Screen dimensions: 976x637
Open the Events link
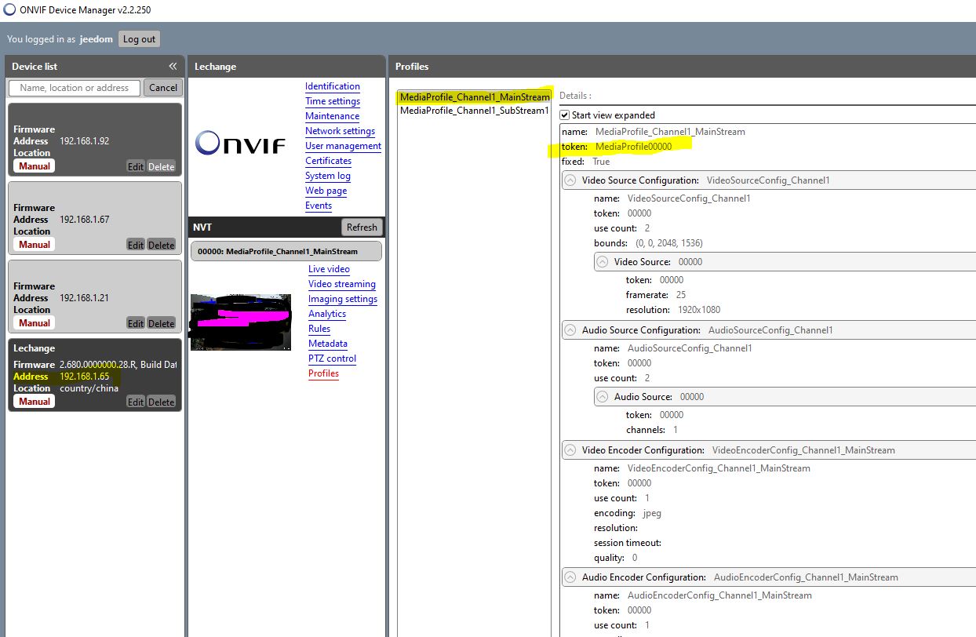(x=319, y=206)
